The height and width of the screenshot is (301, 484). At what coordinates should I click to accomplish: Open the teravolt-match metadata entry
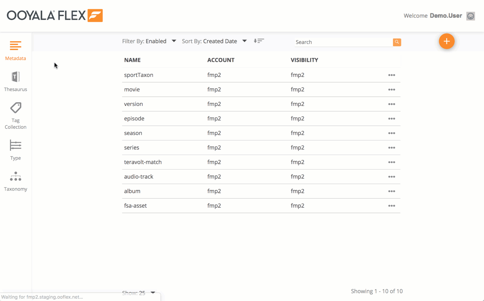pyautogui.click(x=143, y=162)
